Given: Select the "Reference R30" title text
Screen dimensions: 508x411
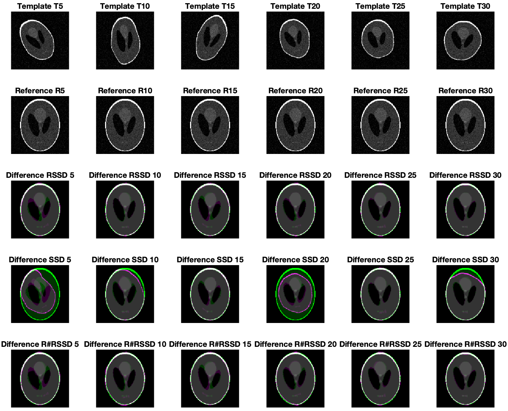Looking at the screenshot, I should coord(465,91).
